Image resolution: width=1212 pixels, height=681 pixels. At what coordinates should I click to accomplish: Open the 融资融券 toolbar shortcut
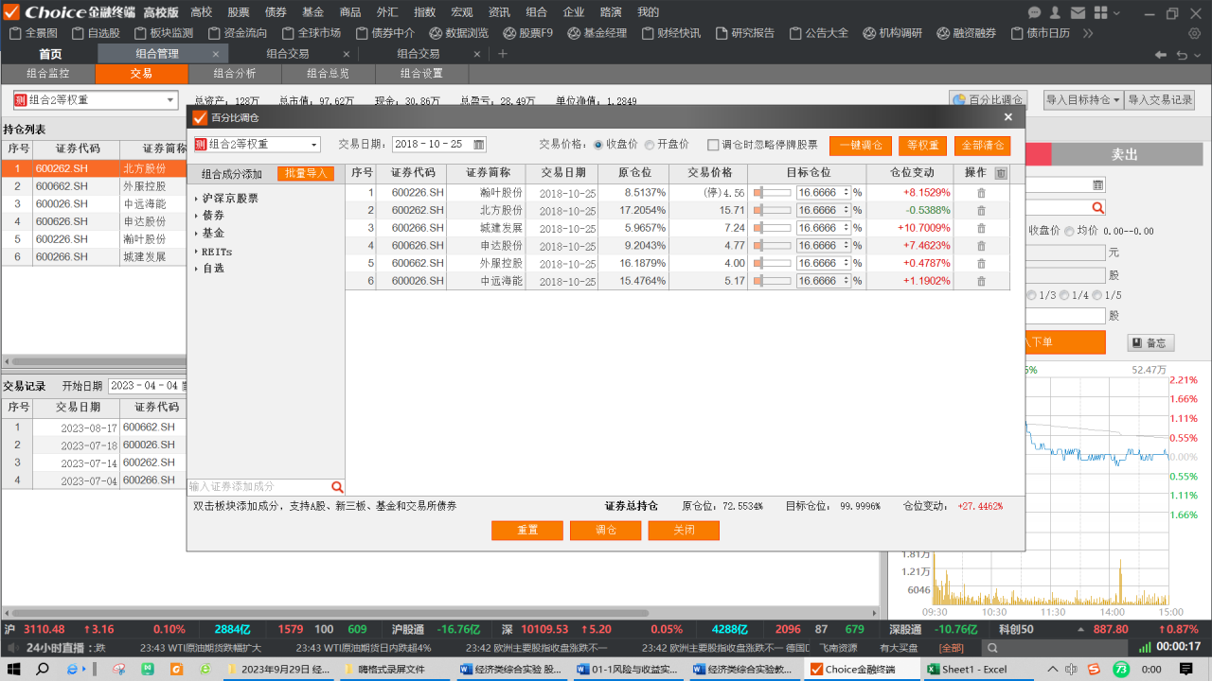click(967, 33)
